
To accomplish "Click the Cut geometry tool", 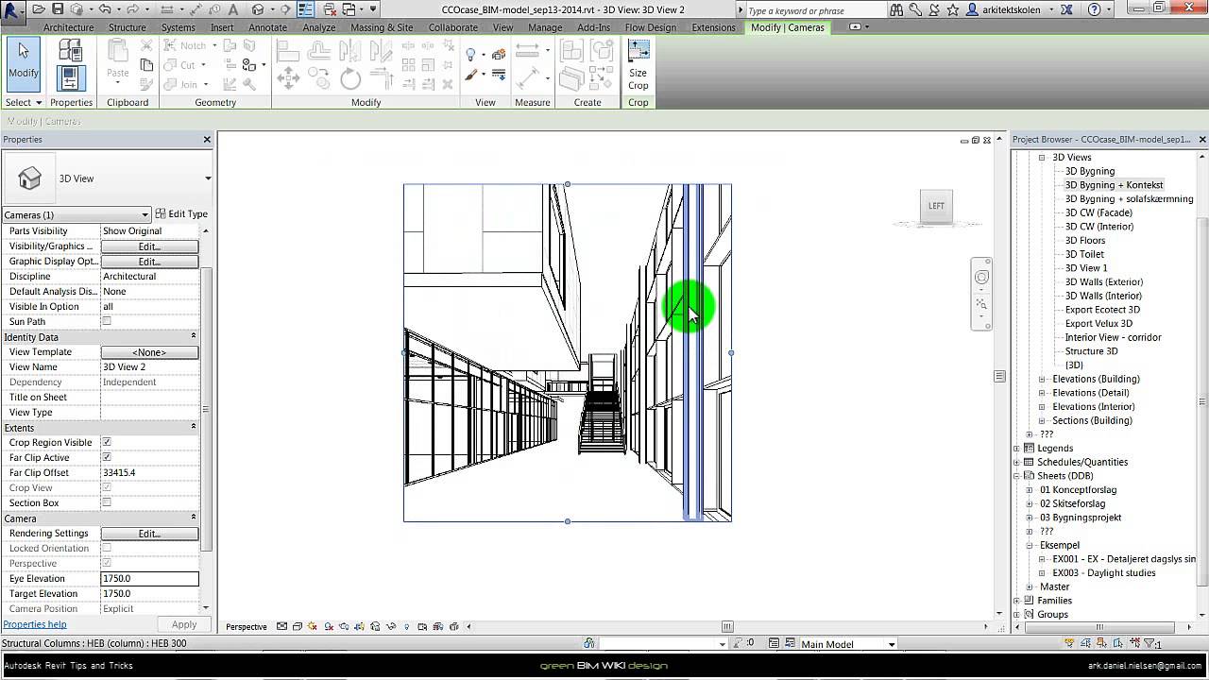I will [180, 65].
